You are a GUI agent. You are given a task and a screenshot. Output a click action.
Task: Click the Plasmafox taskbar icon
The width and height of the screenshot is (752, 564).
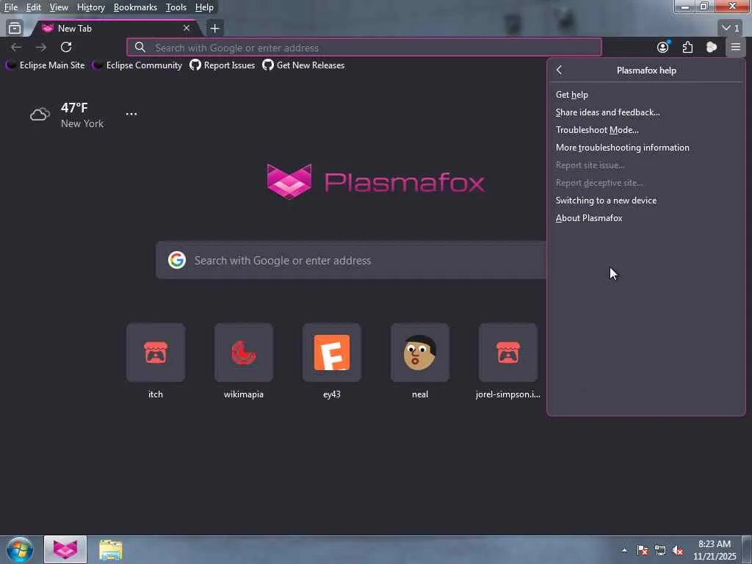(x=65, y=549)
